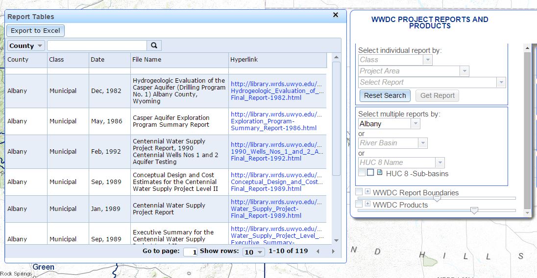Open the River Basin dropdown
537x278 pixels.
[x=422, y=143]
